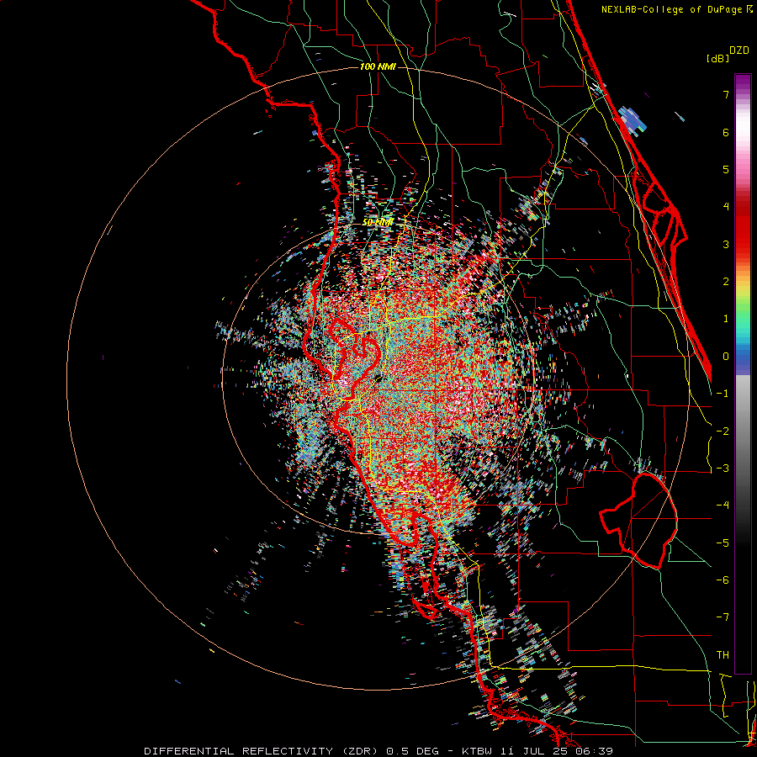
Task: Click the DZD product label
Action: click(739, 50)
